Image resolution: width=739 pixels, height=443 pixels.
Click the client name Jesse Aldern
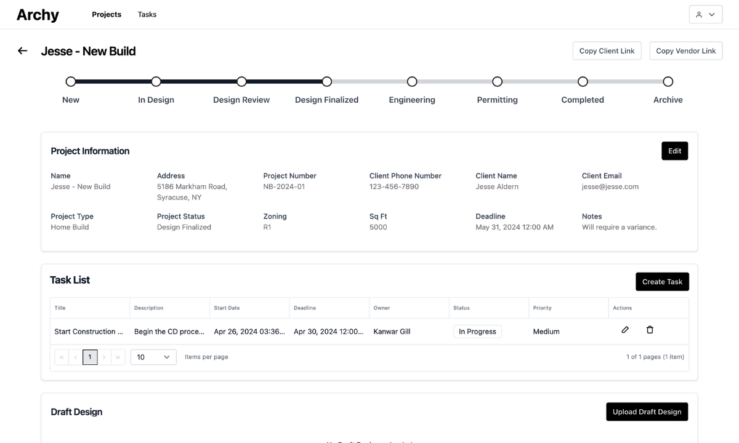pos(497,186)
